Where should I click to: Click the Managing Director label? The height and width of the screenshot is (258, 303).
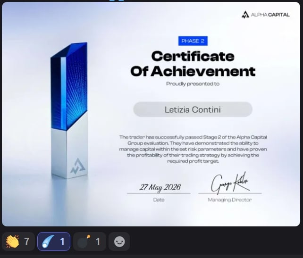(x=230, y=200)
